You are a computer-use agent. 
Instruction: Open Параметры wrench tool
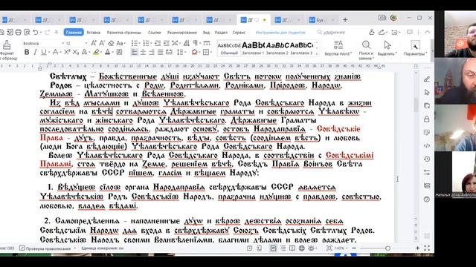pyautogui.click(x=415, y=48)
